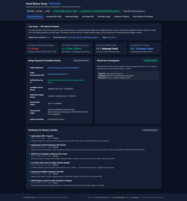Select Sandboxed Preflight Evaluation 8/8 PASS milestone

(47, 172)
